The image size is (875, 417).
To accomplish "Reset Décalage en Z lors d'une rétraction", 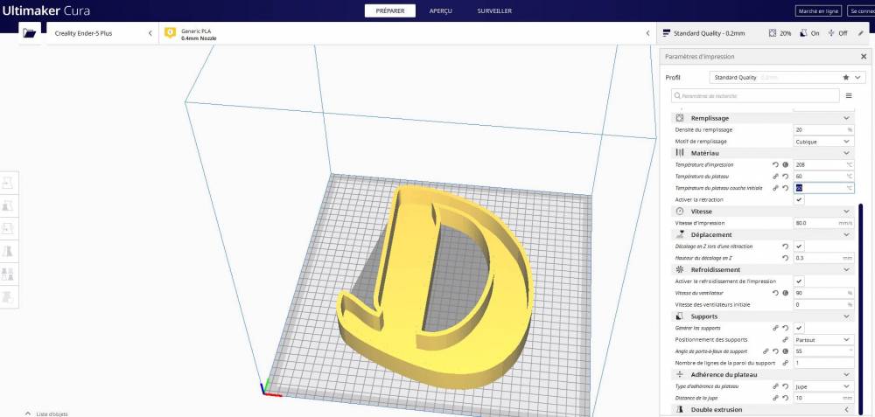I will pyautogui.click(x=785, y=247).
